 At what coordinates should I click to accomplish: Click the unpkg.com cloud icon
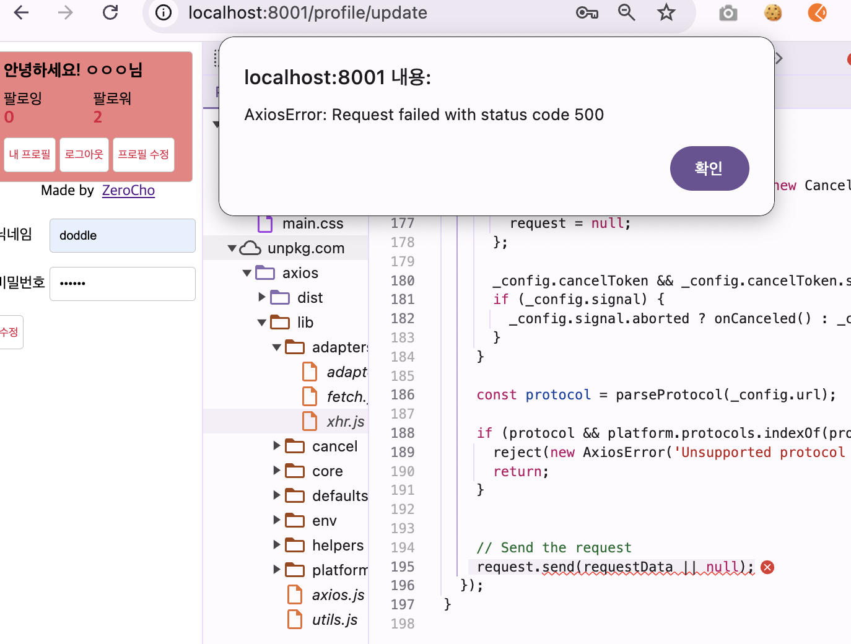coord(250,248)
